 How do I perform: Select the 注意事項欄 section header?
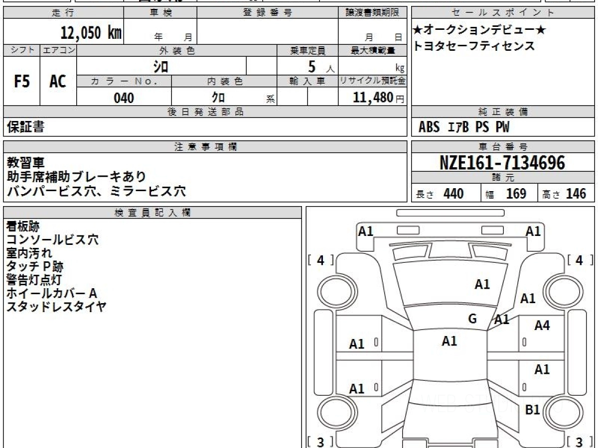point(205,146)
